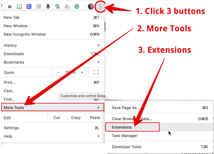214x154 pixels.
Task: Expand the Help submenu
Action: click(x=53, y=136)
